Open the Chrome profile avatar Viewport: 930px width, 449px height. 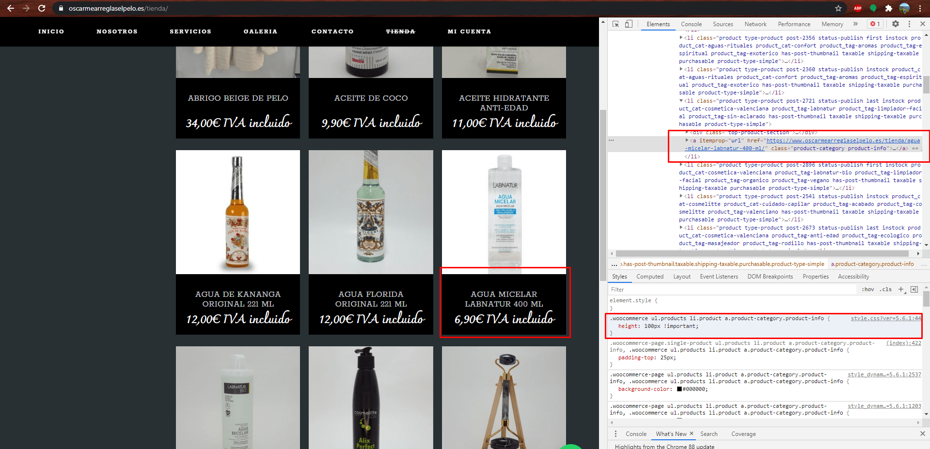(x=904, y=8)
